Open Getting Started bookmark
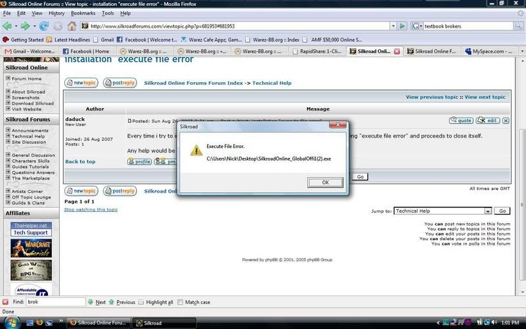 click(x=23, y=39)
